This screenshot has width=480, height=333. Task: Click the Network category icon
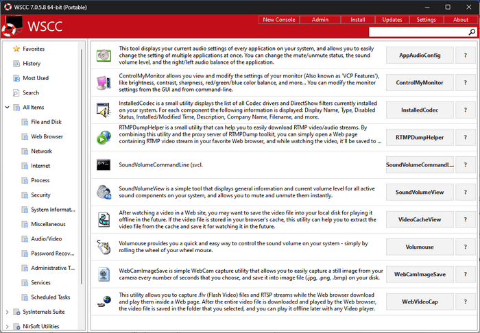click(x=25, y=151)
